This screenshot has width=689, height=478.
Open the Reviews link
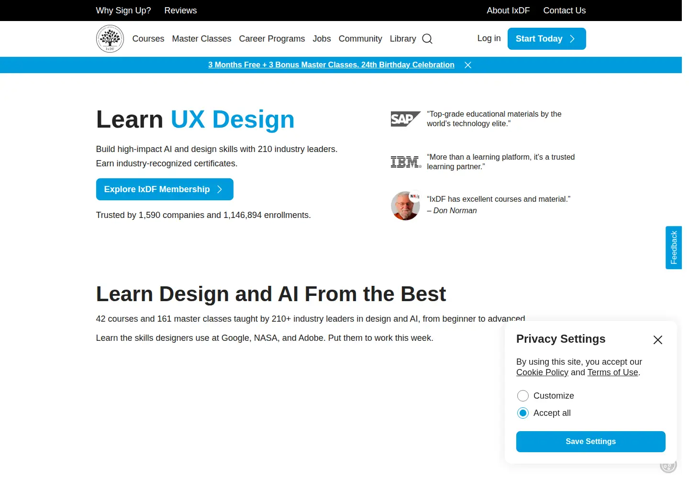coord(180,11)
